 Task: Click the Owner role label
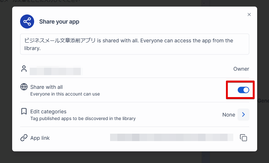(241, 69)
